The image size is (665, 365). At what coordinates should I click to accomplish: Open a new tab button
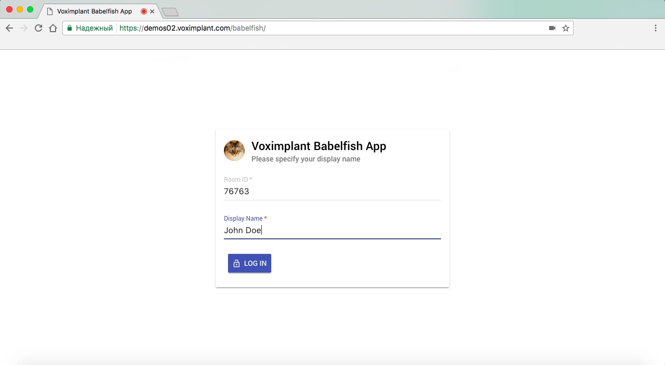170,12
